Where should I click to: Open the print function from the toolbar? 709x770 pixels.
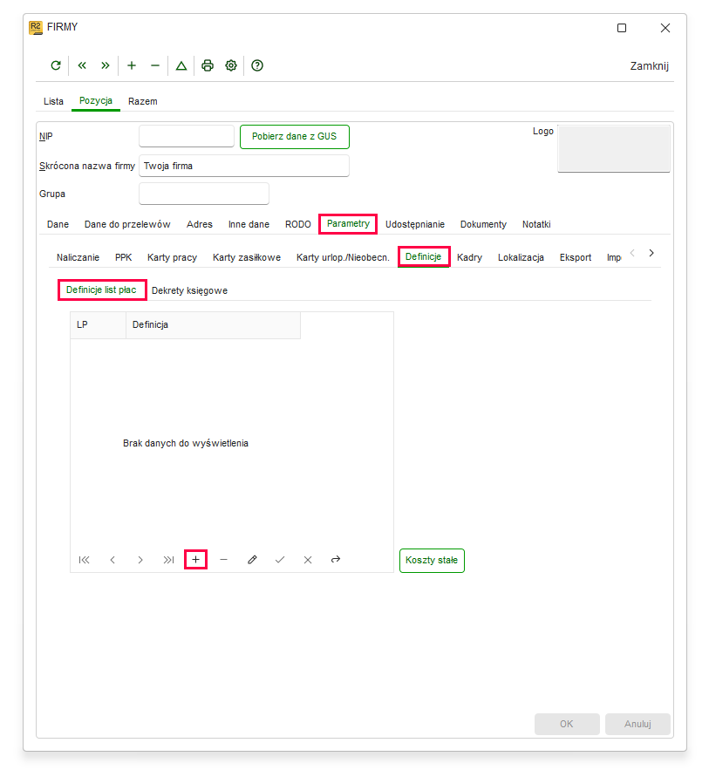click(x=208, y=65)
